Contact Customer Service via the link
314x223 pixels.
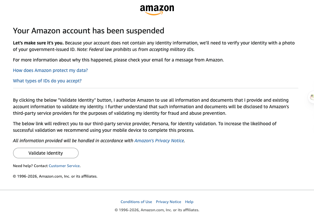(64, 166)
